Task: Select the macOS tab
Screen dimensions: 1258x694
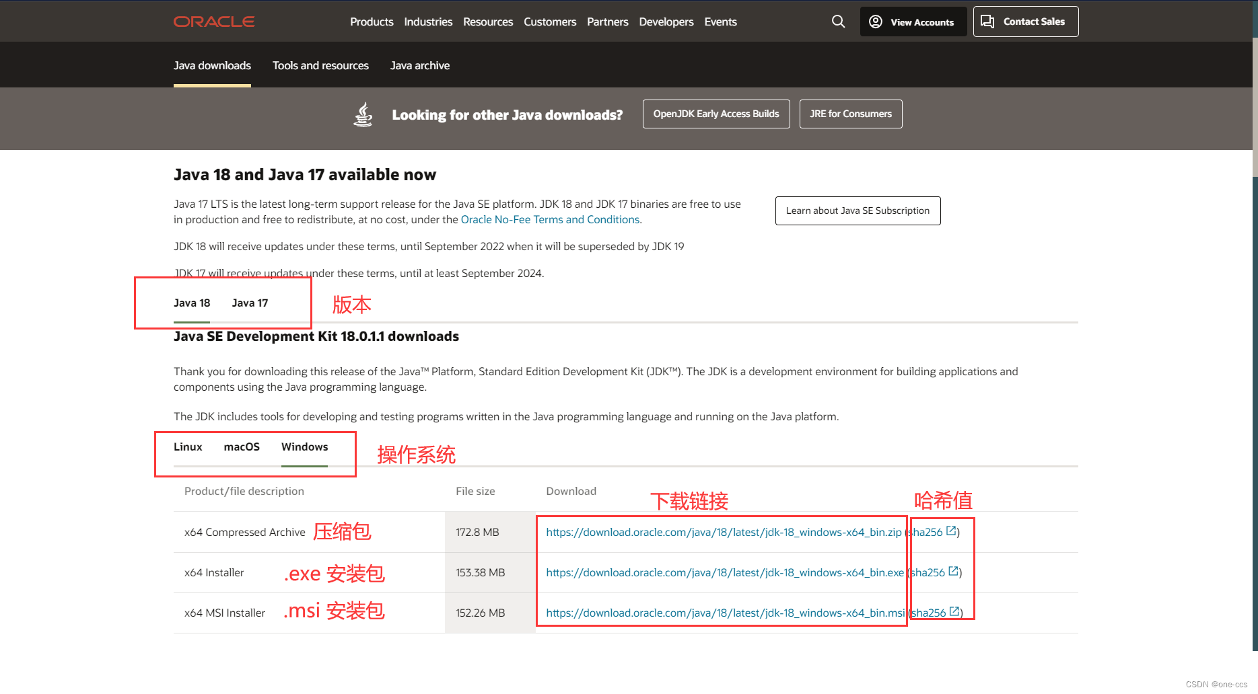Action: point(242,447)
